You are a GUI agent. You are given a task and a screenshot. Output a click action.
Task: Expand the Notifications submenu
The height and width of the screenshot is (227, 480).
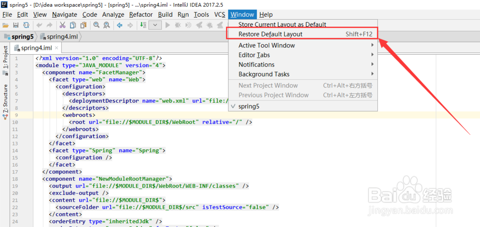[303, 65]
